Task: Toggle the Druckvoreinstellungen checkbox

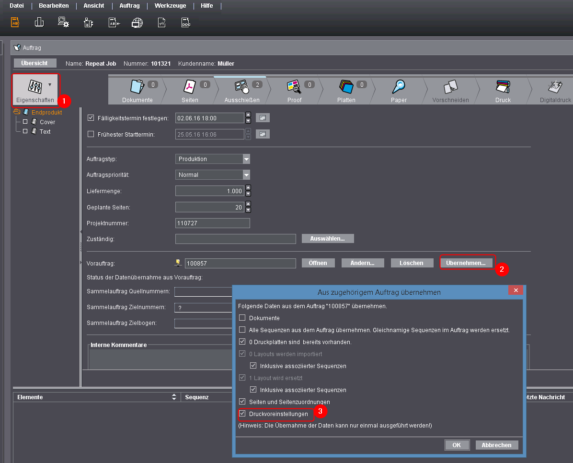Action: [x=242, y=414]
